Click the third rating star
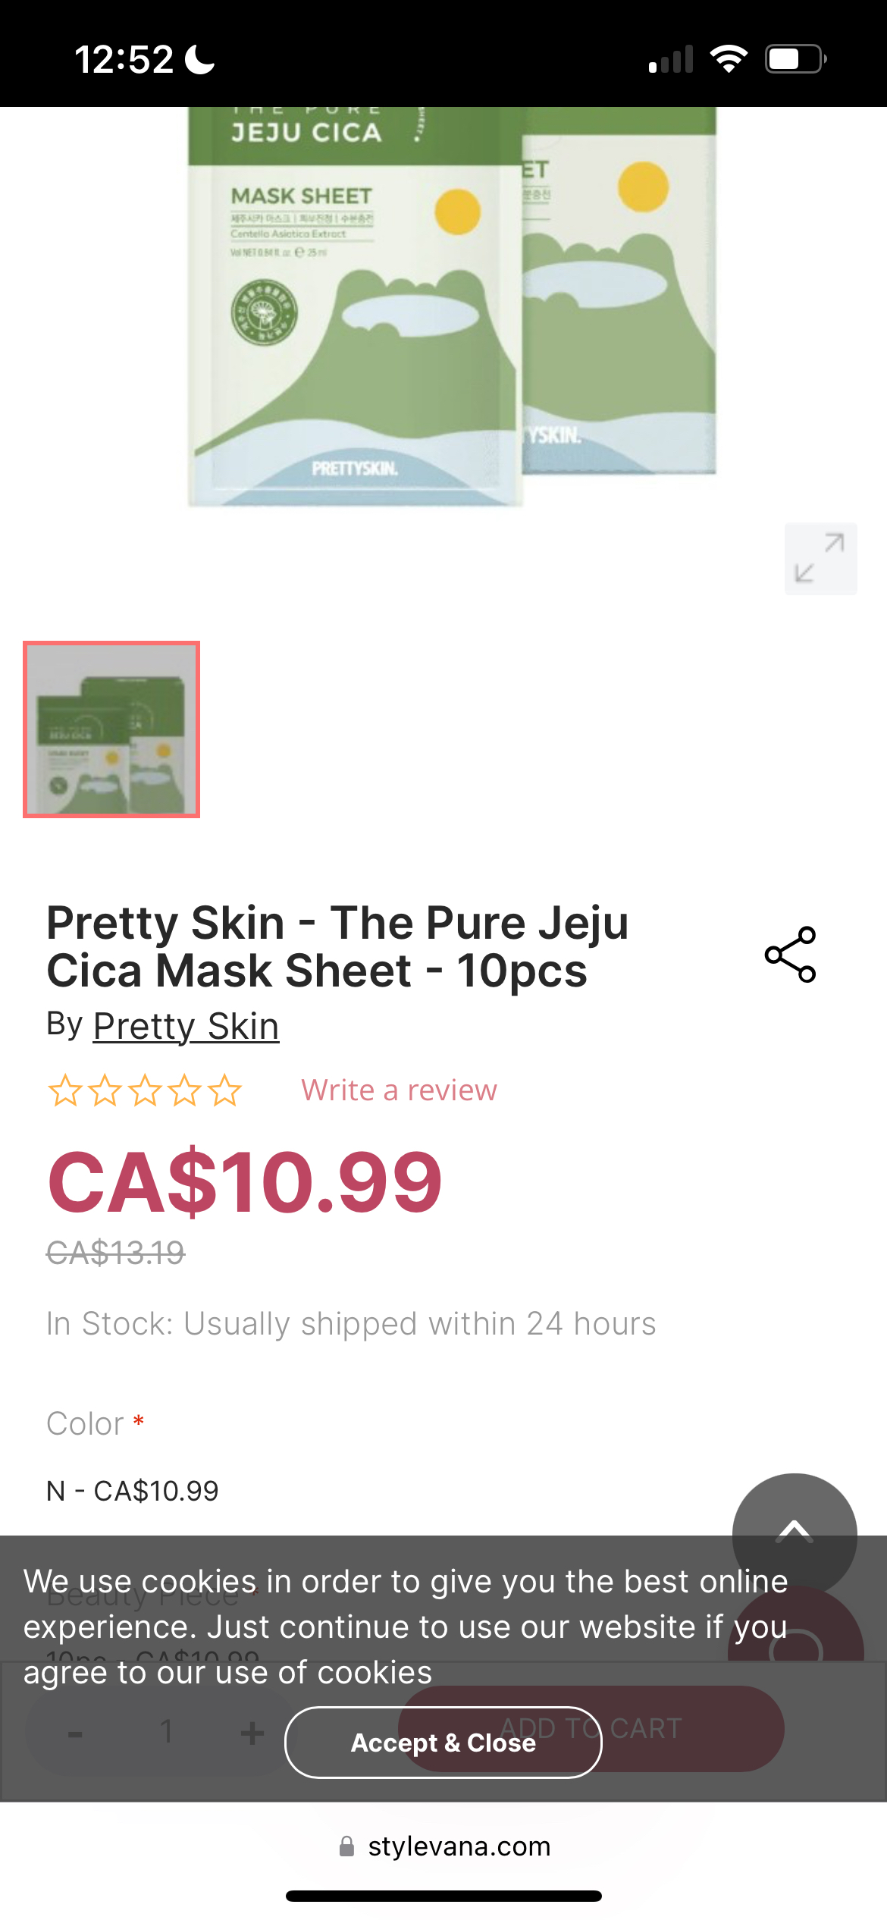This screenshot has height=1920, width=887. [145, 1090]
